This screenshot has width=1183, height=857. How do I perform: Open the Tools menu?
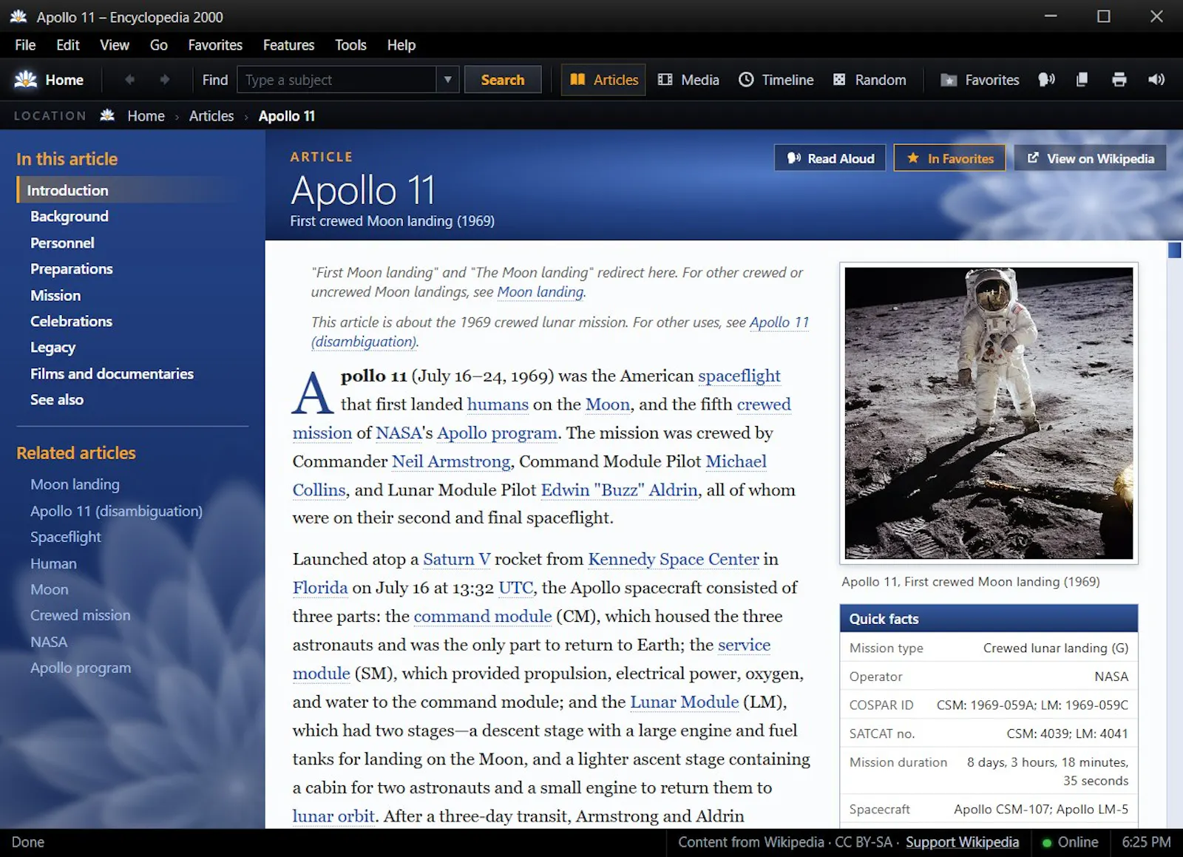click(350, 45)
